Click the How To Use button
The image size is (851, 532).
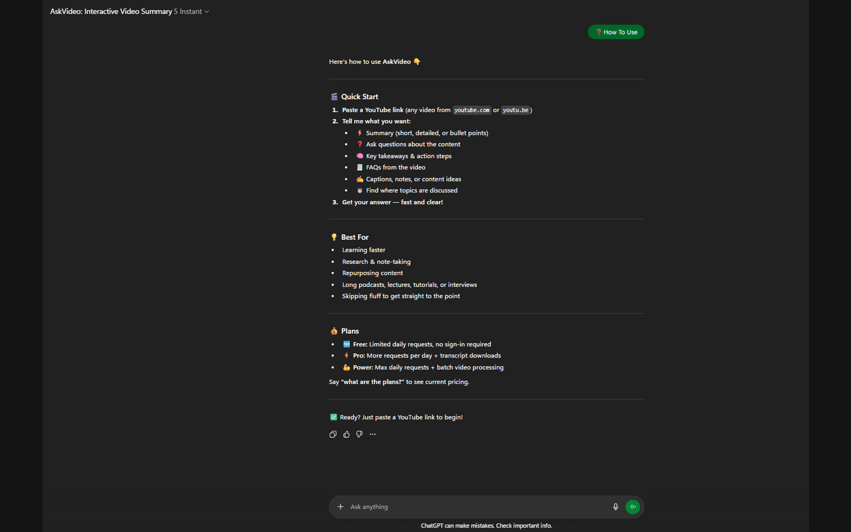(x=615, y=32)
